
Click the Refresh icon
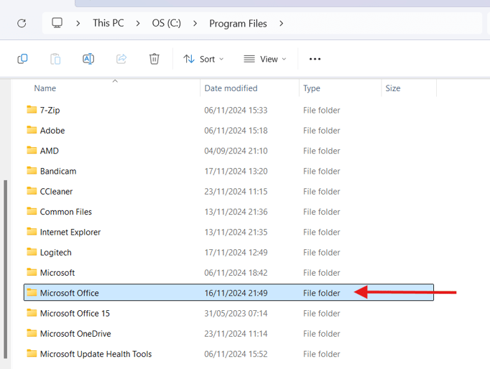[x=22, y=23]
